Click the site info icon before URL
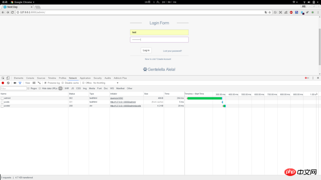The image size is (321, 180). click(x=18, y=12)
